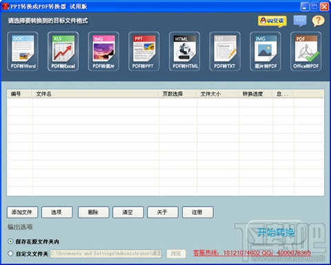
Task: Select the PDF转HTML conversion icon
Action: click(x=184, y=51)
